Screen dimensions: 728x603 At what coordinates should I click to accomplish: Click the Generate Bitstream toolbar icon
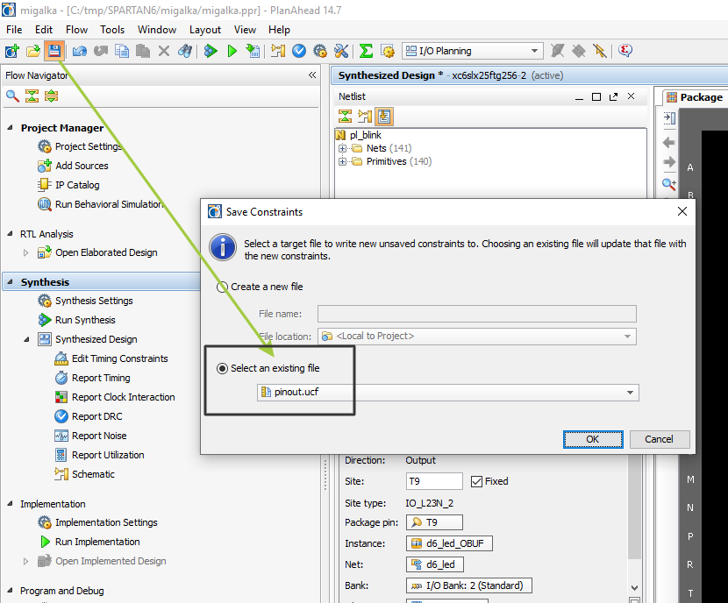pos(253,51)
